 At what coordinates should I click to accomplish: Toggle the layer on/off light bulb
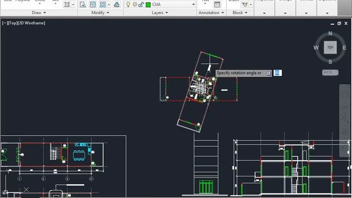click(128, 4)
